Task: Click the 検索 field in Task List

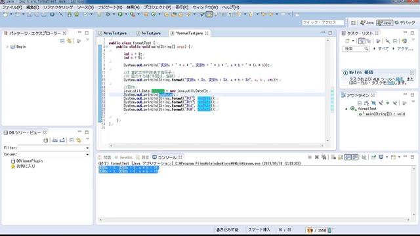Action: click(356, 49)
